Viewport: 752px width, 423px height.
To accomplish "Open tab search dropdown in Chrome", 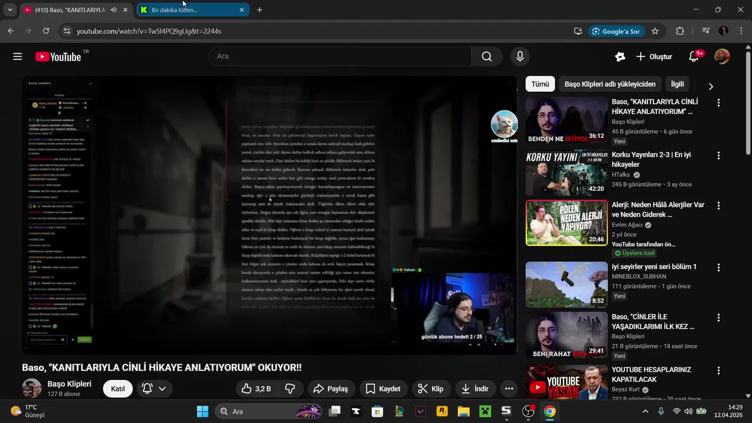I will pyautogui.click(x=10, y=10).
